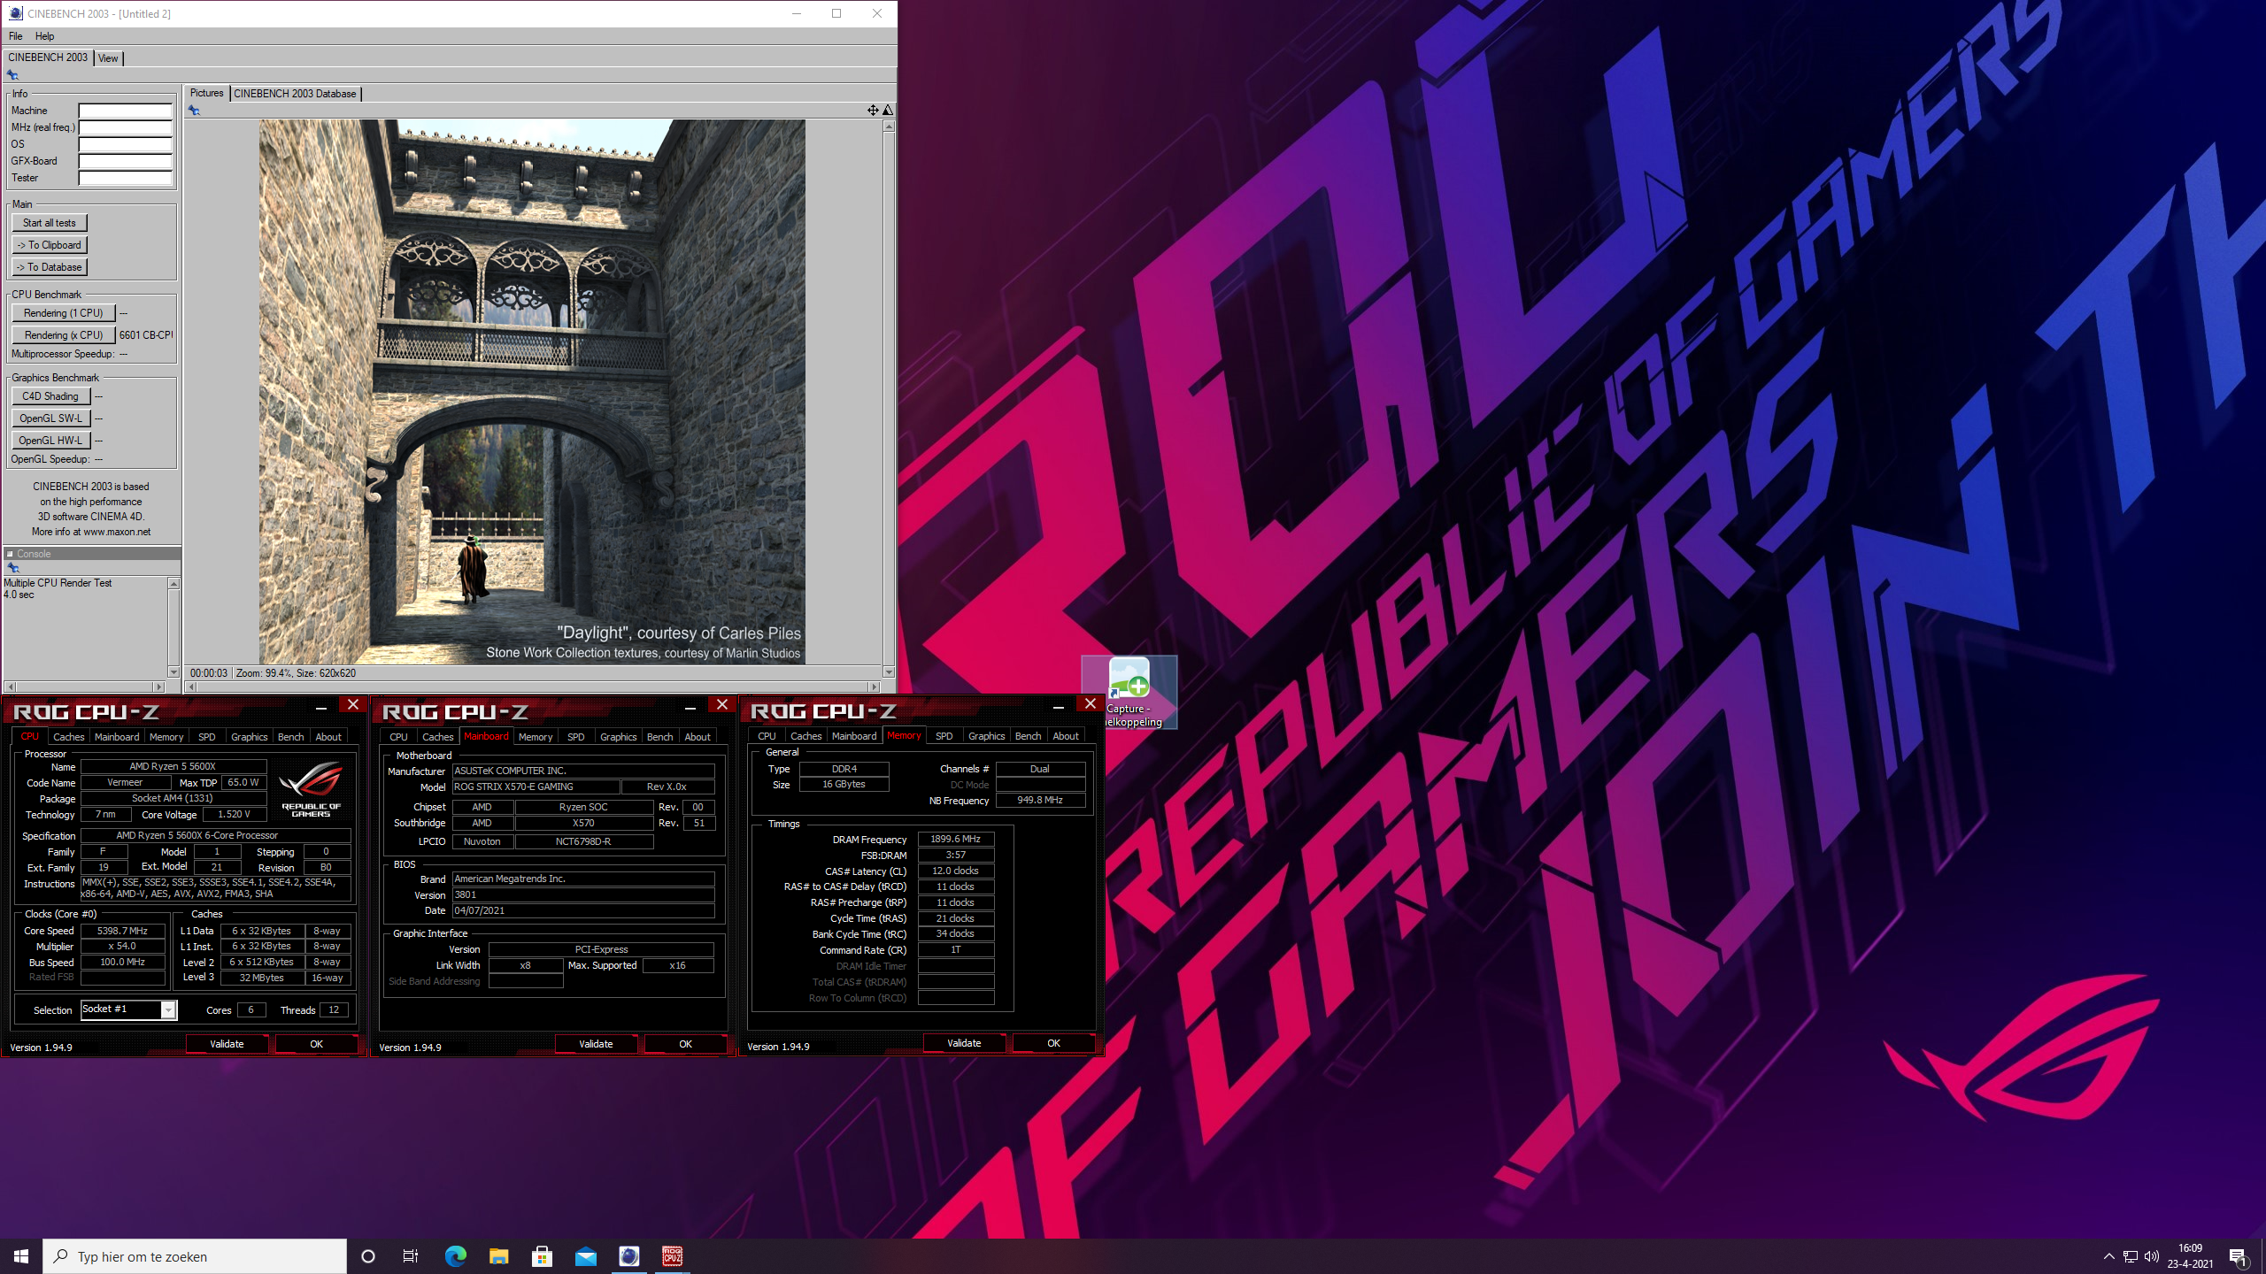Click the pin icon in Pictures panel

(194, 111)
